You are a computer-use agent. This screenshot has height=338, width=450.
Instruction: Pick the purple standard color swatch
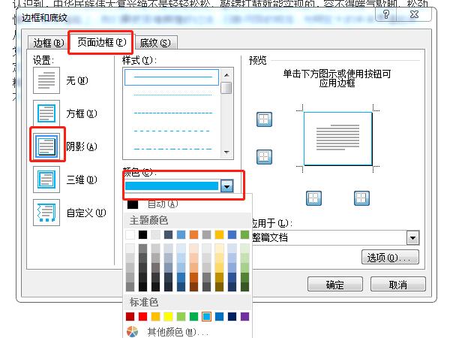244,316
